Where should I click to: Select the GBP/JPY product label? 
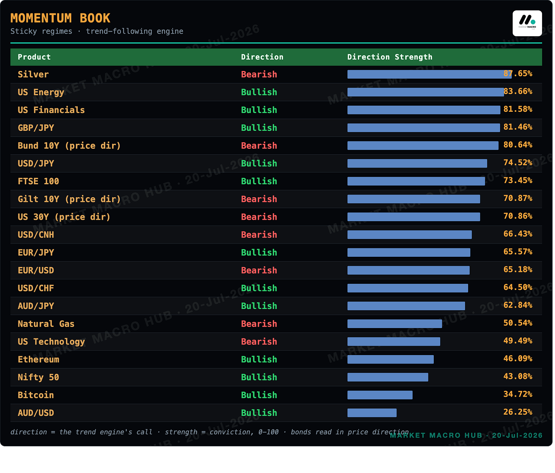pyautogui.click(x=36, y=128)
